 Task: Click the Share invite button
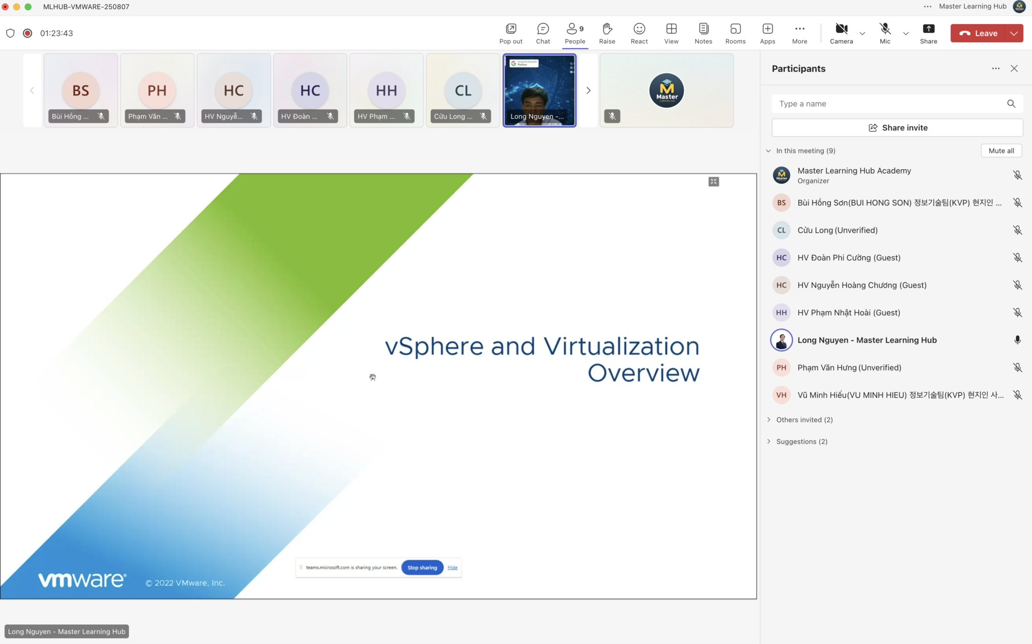coord(897,128)
